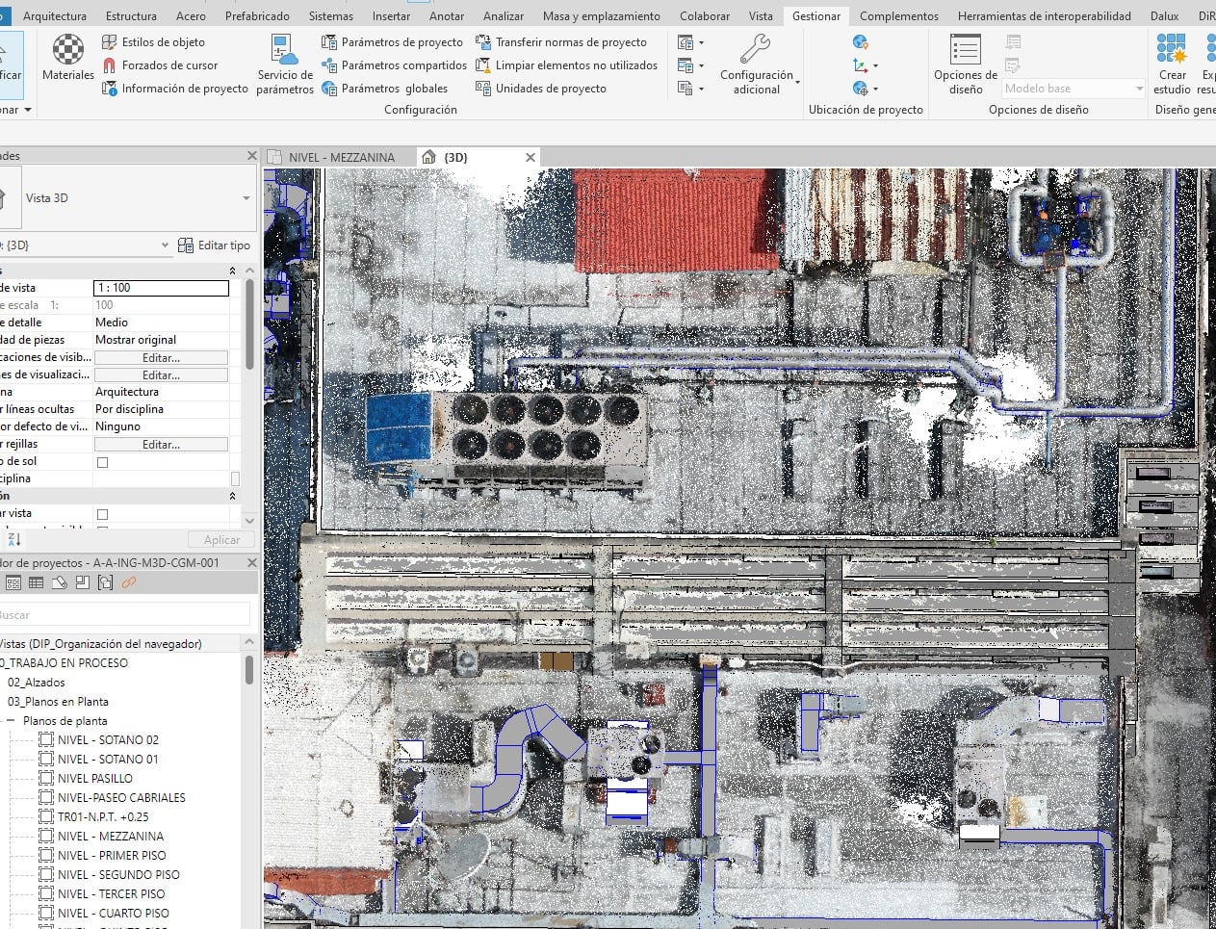Open Parámetros compartidos

click(394, 65)
